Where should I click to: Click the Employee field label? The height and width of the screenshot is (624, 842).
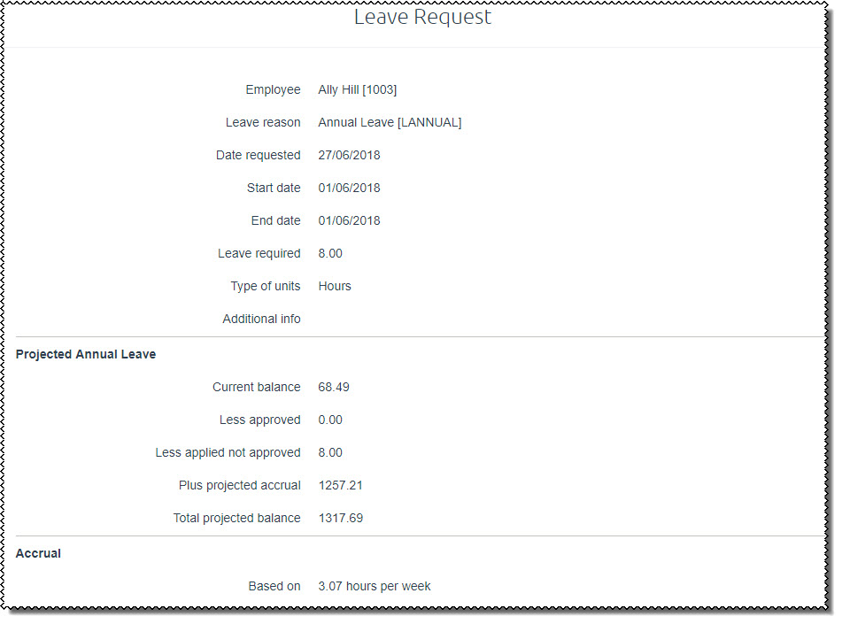(x=273, y=89)
